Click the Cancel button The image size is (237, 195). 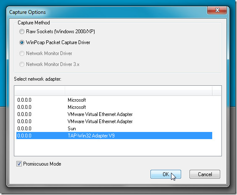(x=205, y=174)
